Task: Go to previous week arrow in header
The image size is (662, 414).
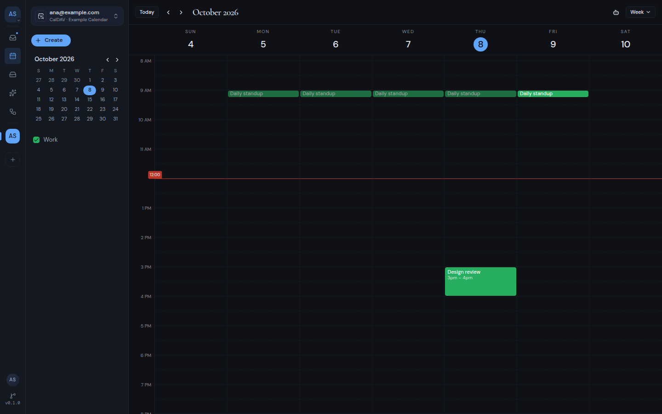Action: click(168, 12)
